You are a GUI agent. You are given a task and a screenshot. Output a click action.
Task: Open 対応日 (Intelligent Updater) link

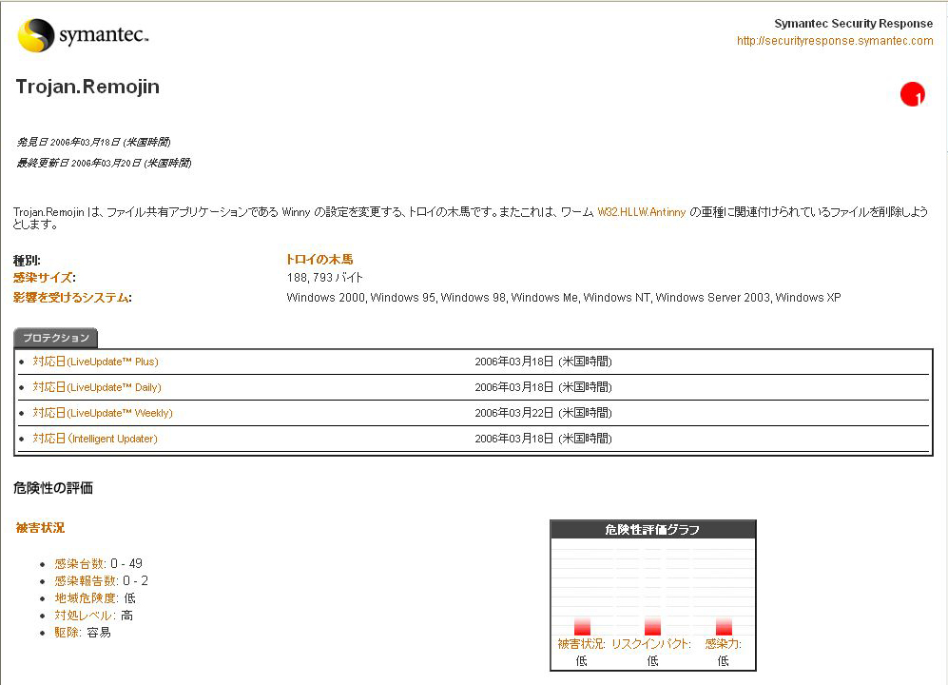[95, 439]
